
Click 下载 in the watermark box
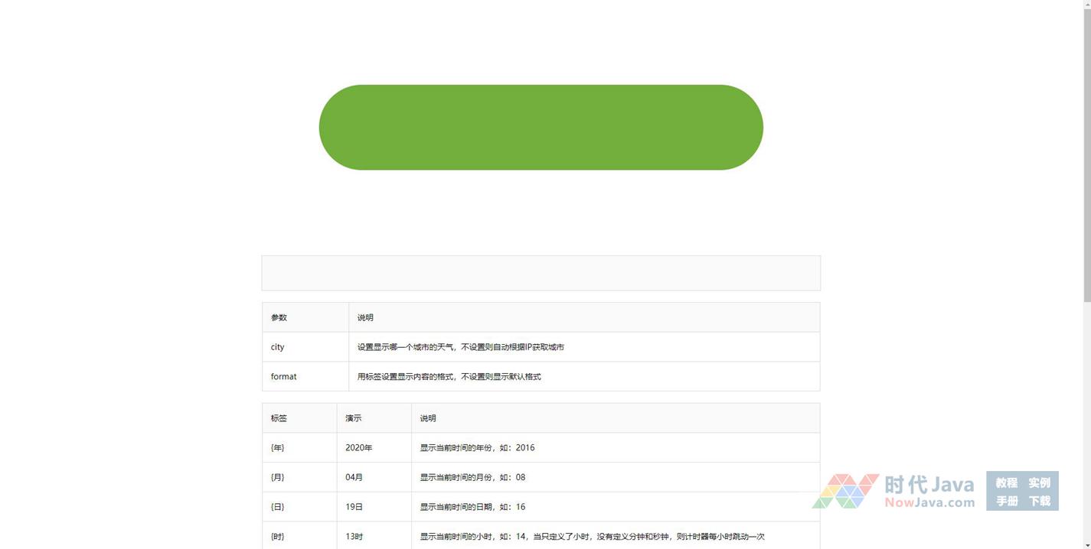pyautogui.click(x=1039, y=501)
